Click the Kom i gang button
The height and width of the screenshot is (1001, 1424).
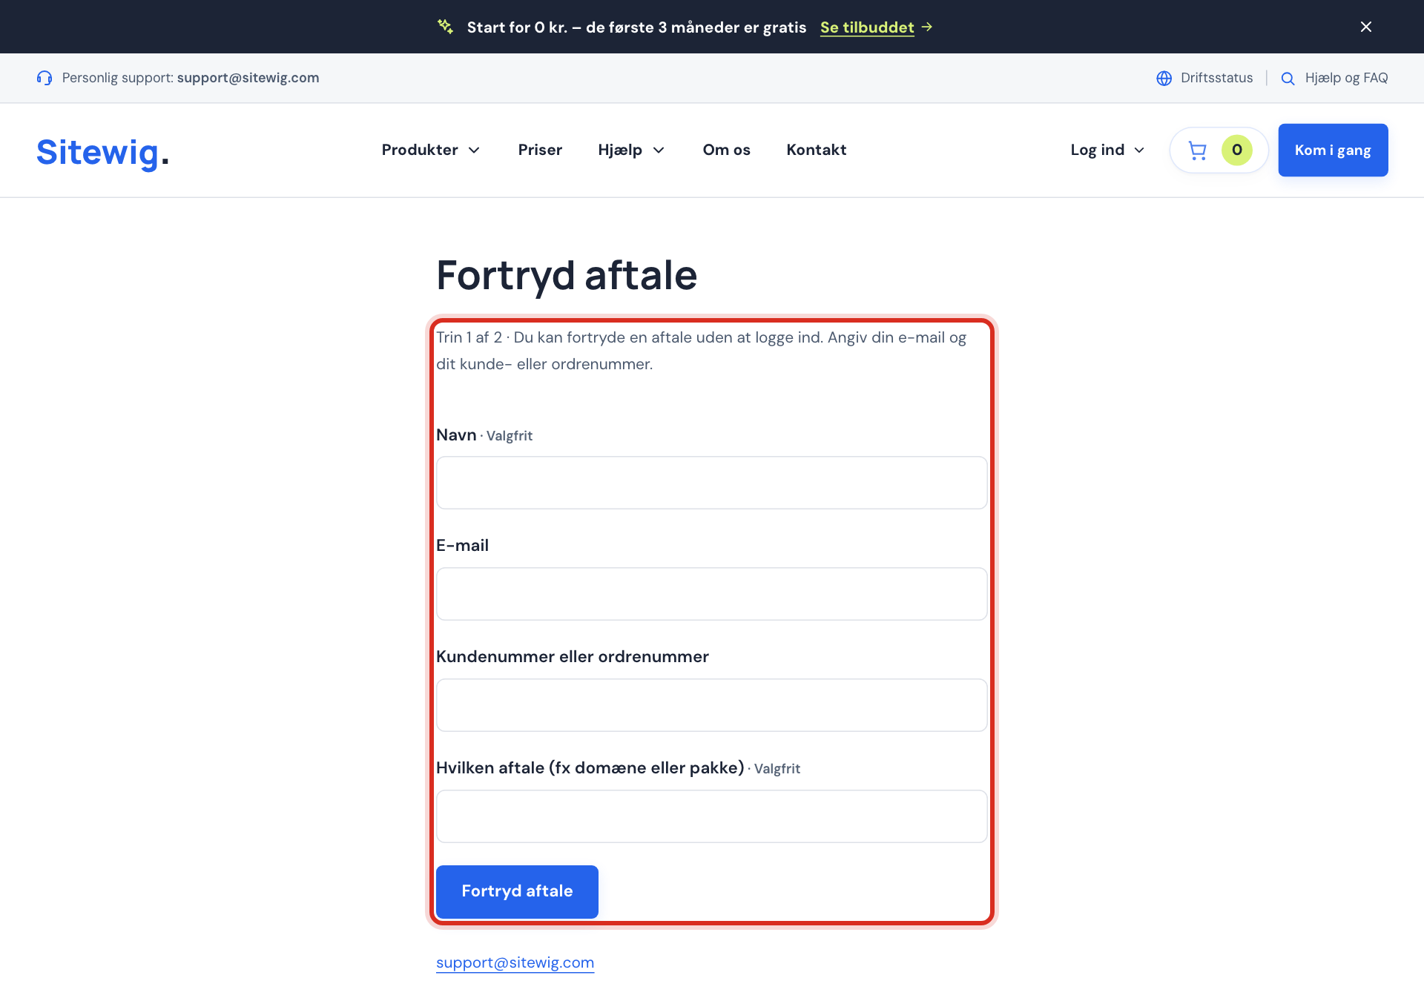(x=1333, y=150)
